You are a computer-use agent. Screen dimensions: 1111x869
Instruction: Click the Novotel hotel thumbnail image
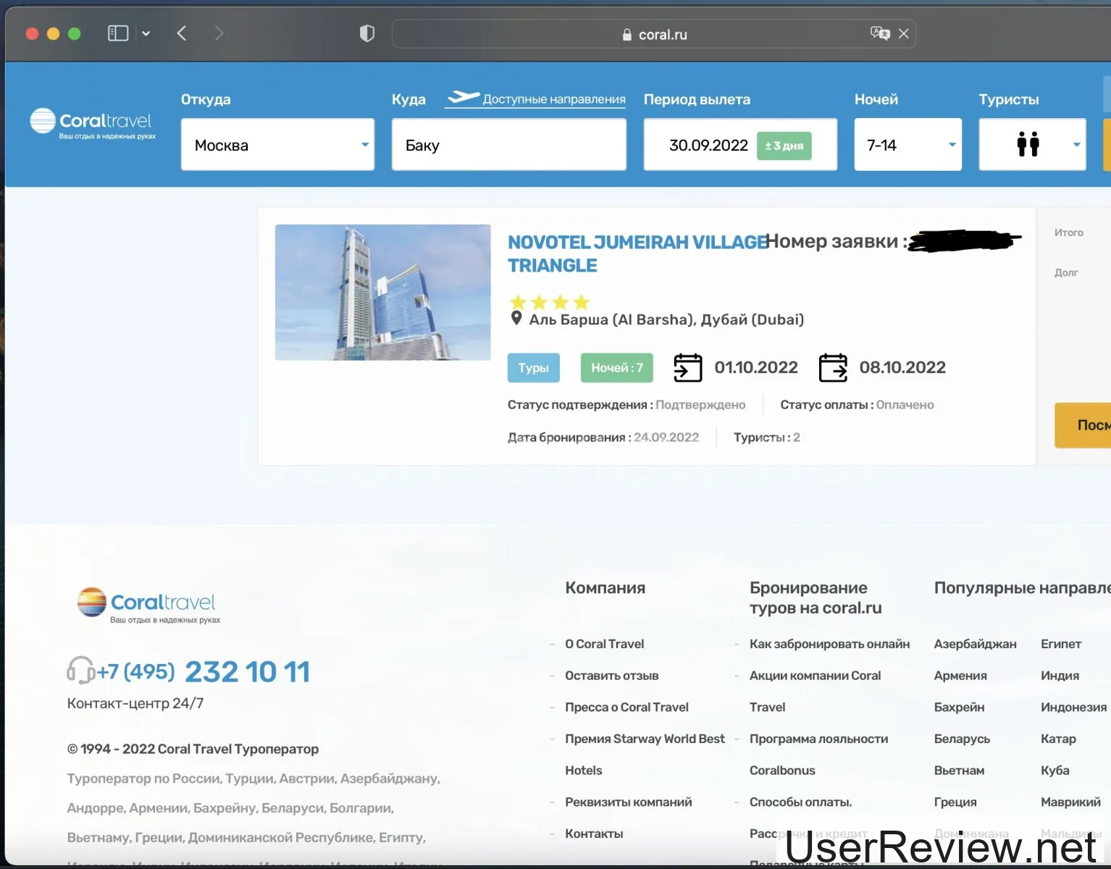coord(382,293)
